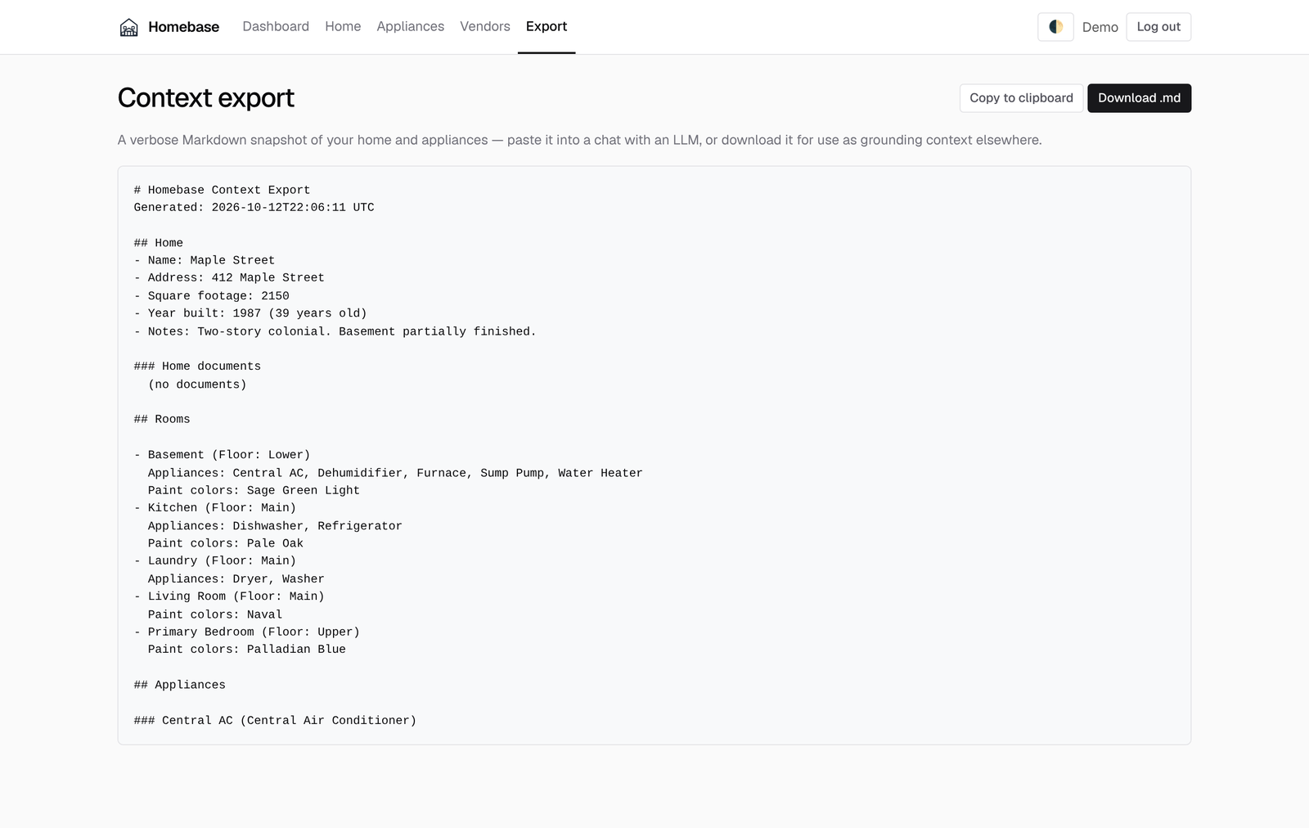This screenshot has height=828, width=1309.
Task: Click the 'Primary Bedroom (Floor: Upper)' line
Action: click(x=247, y=632)
